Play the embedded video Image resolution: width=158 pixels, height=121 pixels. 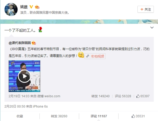coord(24,76)
